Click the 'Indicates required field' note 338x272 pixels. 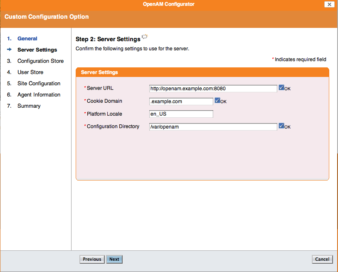300,59
